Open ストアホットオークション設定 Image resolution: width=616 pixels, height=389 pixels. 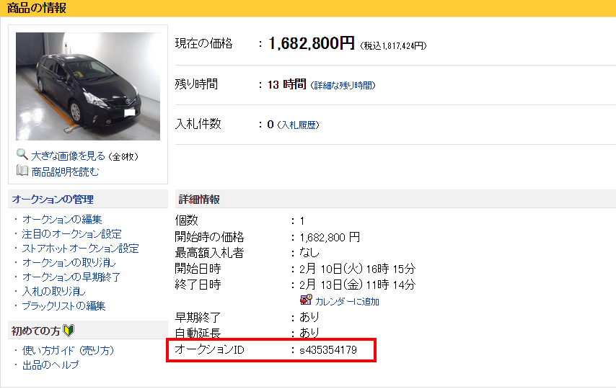pos(81,249)
